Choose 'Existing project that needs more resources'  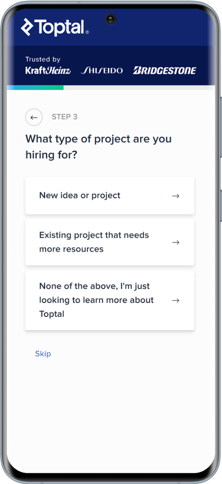94,242
